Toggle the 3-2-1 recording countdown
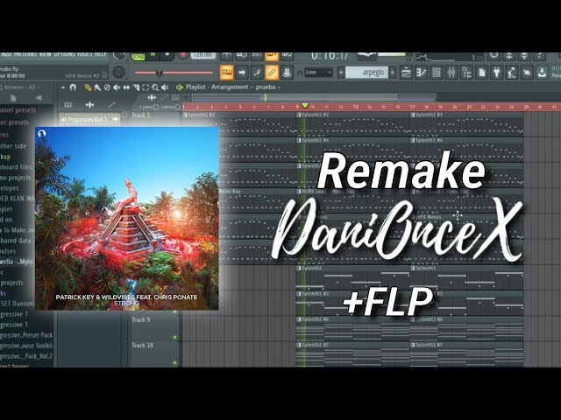 (257, 55)
